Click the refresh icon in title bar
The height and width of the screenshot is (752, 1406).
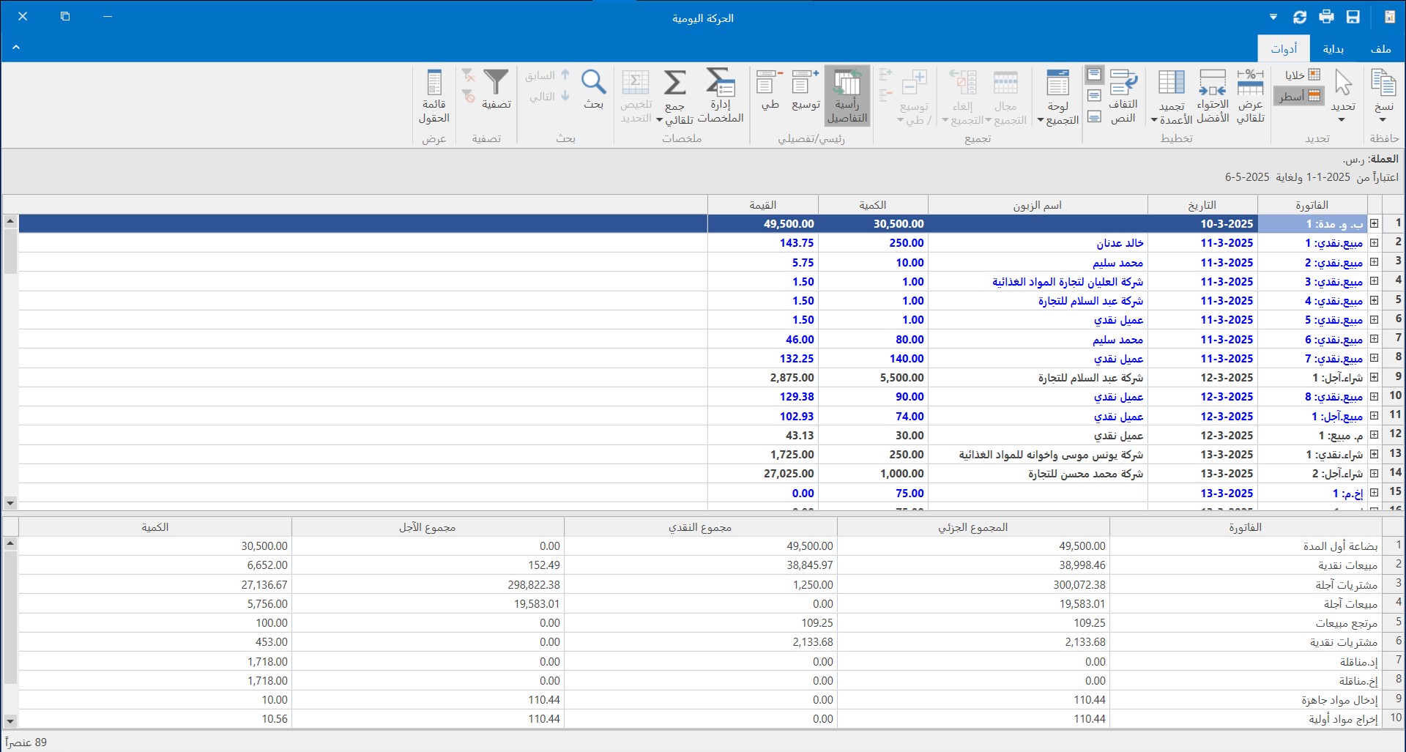tap(1300, 17)
